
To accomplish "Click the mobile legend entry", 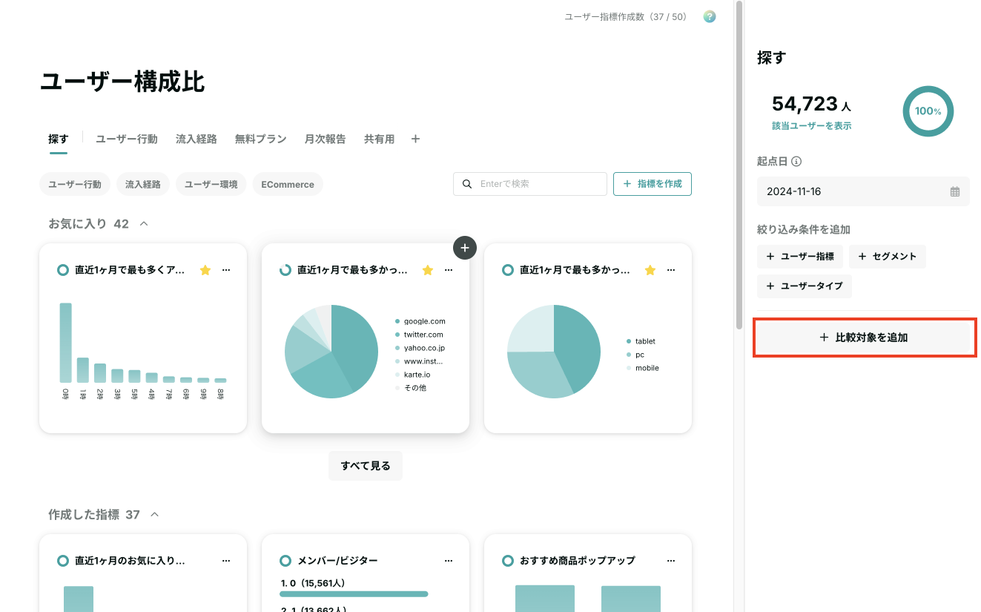I will (643, 368).
